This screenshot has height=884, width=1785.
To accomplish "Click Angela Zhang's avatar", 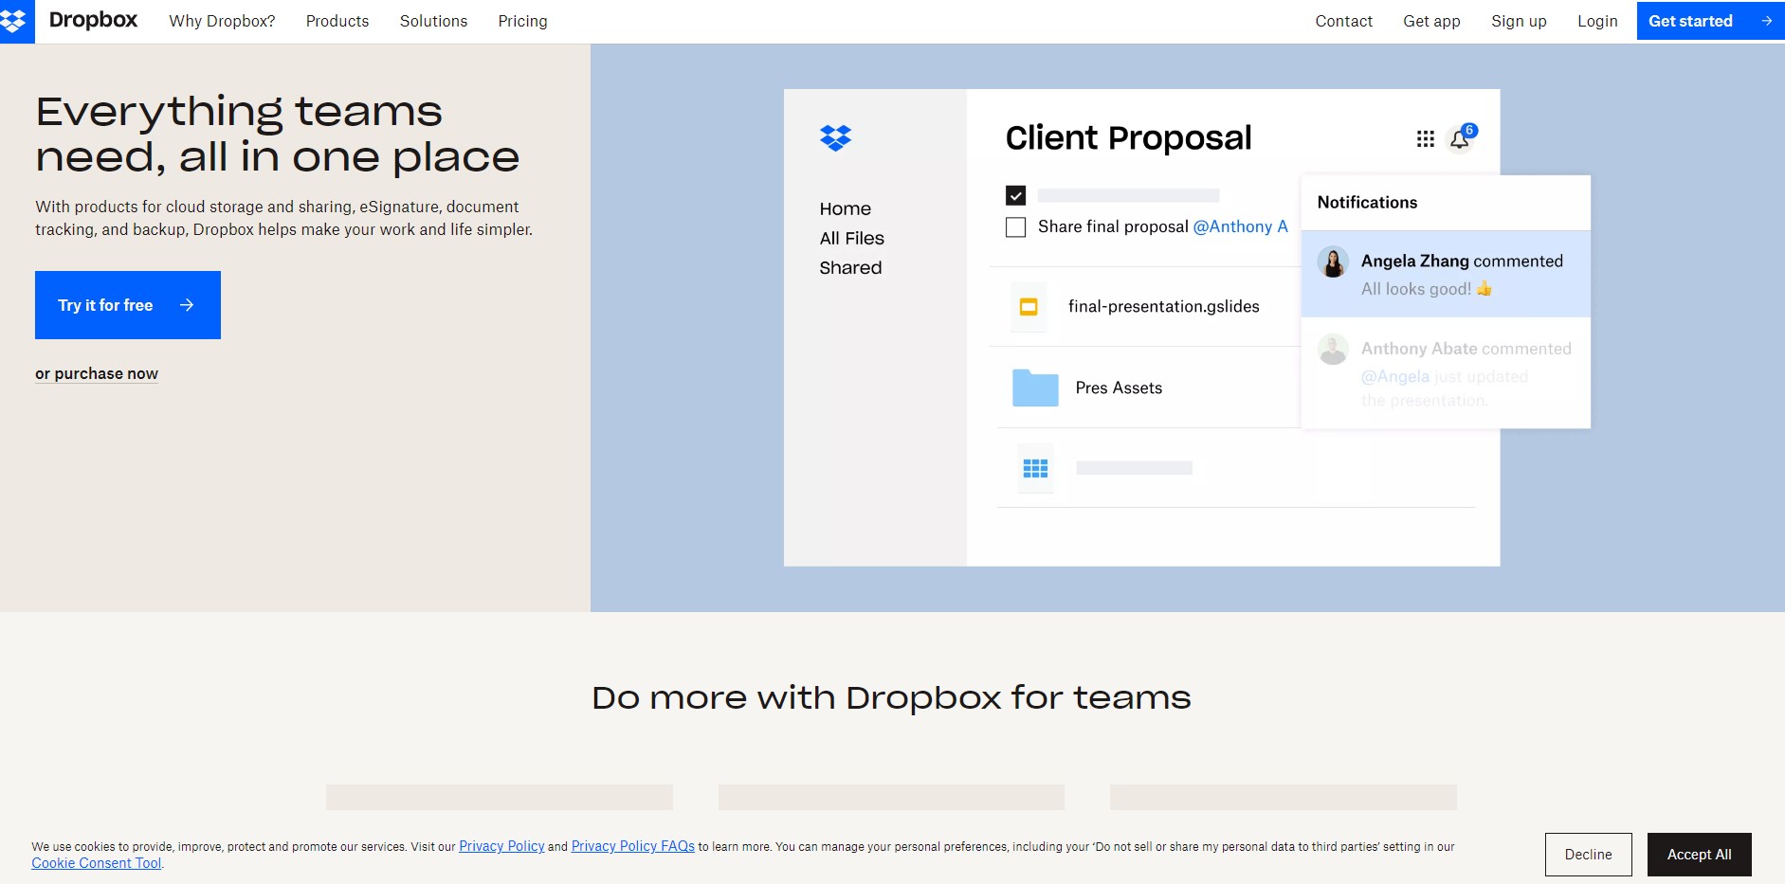I will coord(1333,262).
